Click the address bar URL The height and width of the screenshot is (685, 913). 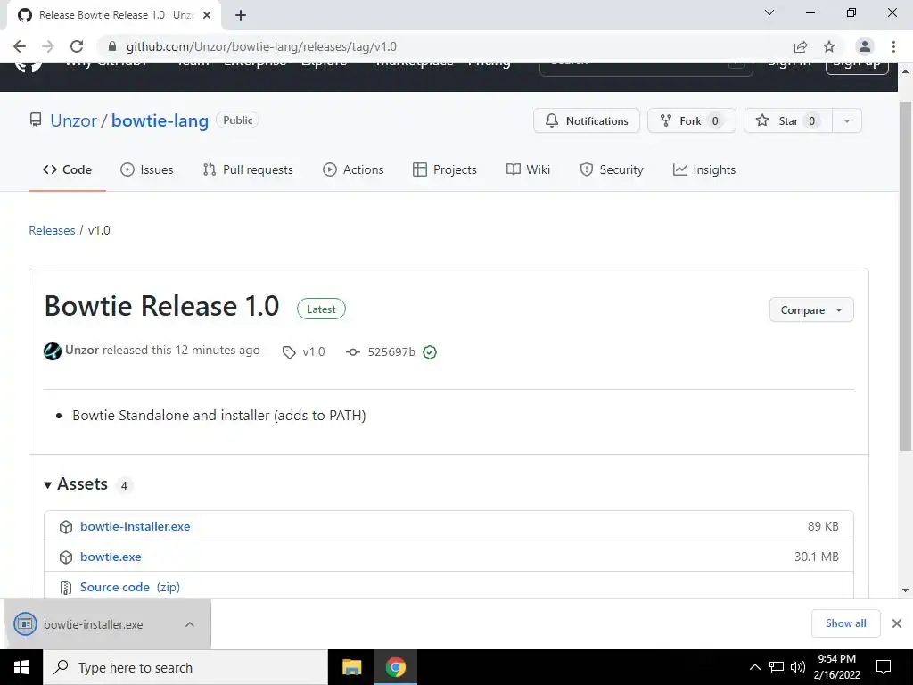tap(261, 46)
